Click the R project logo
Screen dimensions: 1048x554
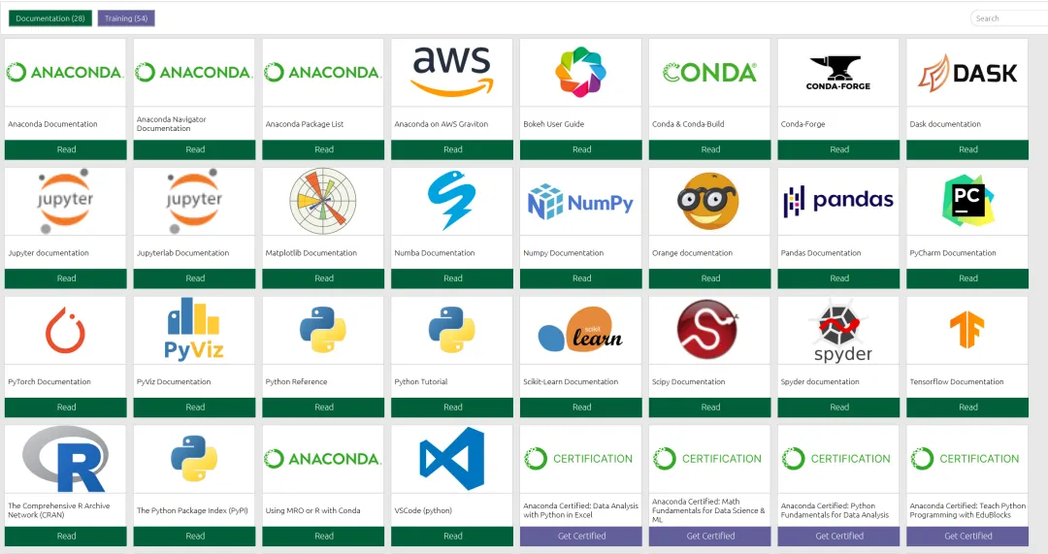click(x=66, y=459)
